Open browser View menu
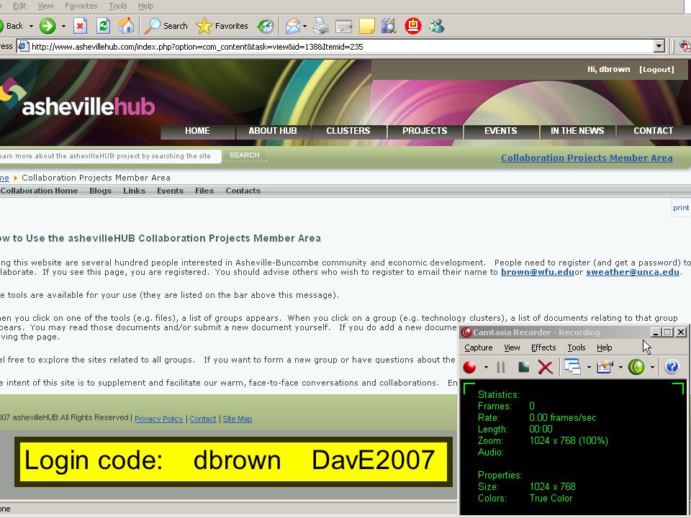The height and width of the screenshot is (518, 691). click(45, 6)
